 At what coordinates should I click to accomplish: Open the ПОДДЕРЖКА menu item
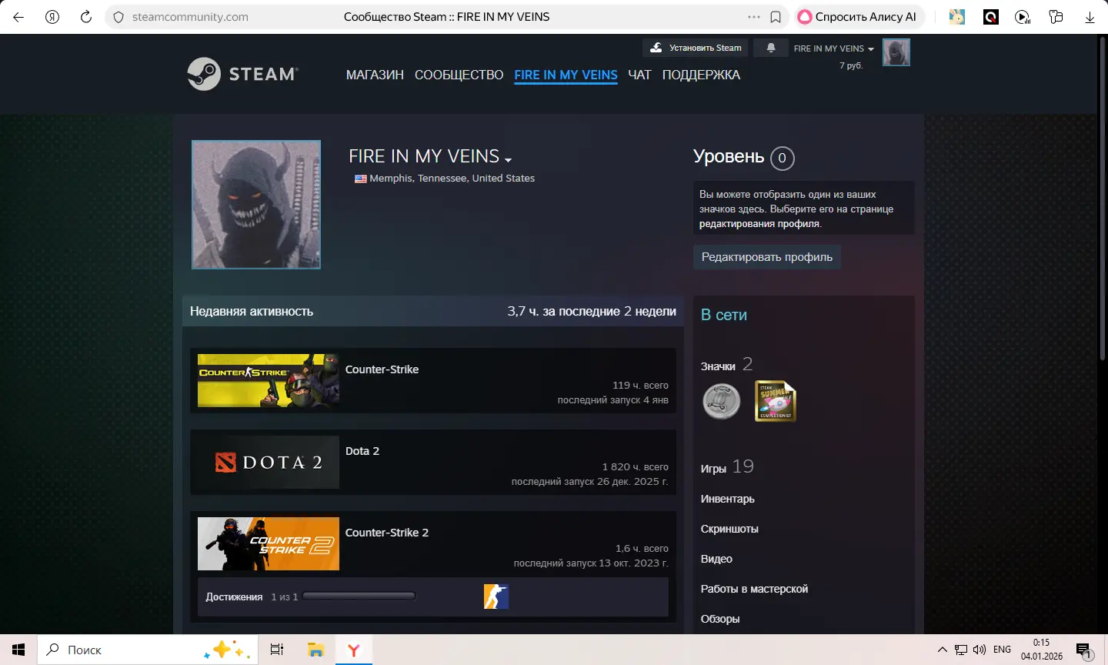701,75
